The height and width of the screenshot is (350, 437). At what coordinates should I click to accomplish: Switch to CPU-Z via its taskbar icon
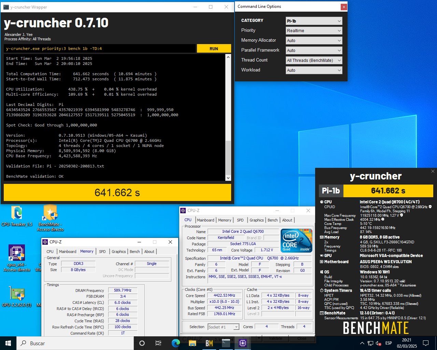[x=243, y=343]
